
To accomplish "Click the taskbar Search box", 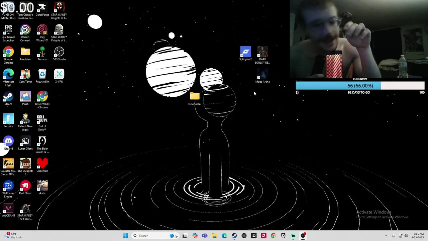I will 156,236.
